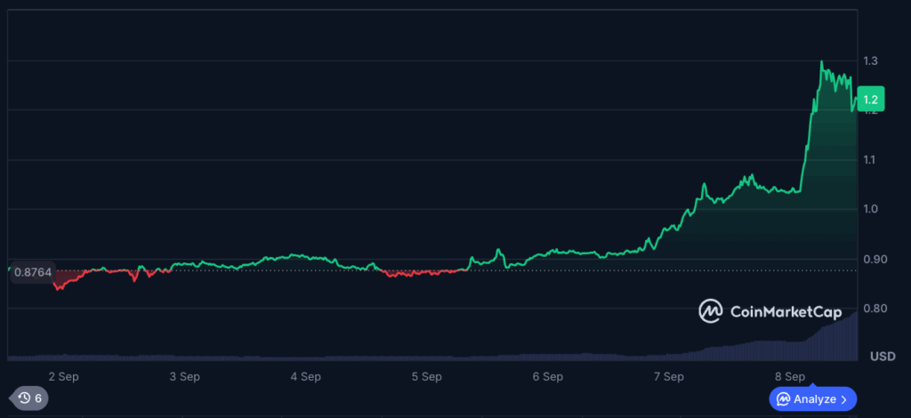Select the 6 Sep date label
The width and height of the screenshot is (911, 418).
click(548, 377)
